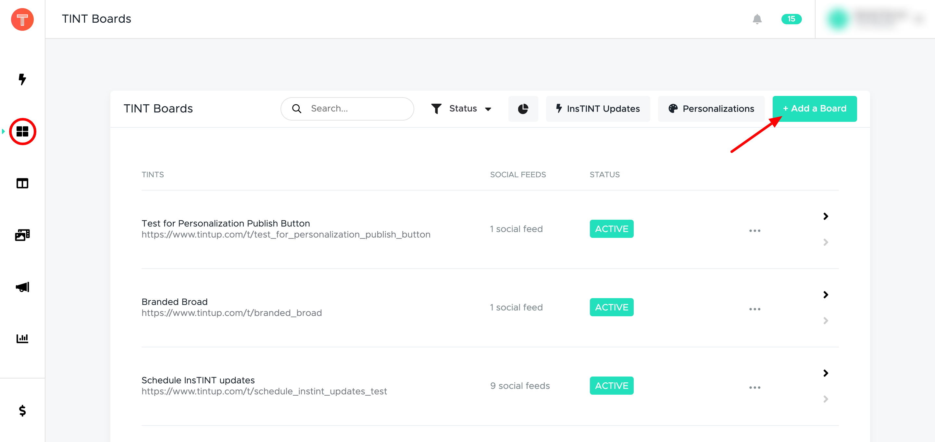The image size is (935, 442).
Task: Click the magnifying glass search icon
Action: point(296,109)
